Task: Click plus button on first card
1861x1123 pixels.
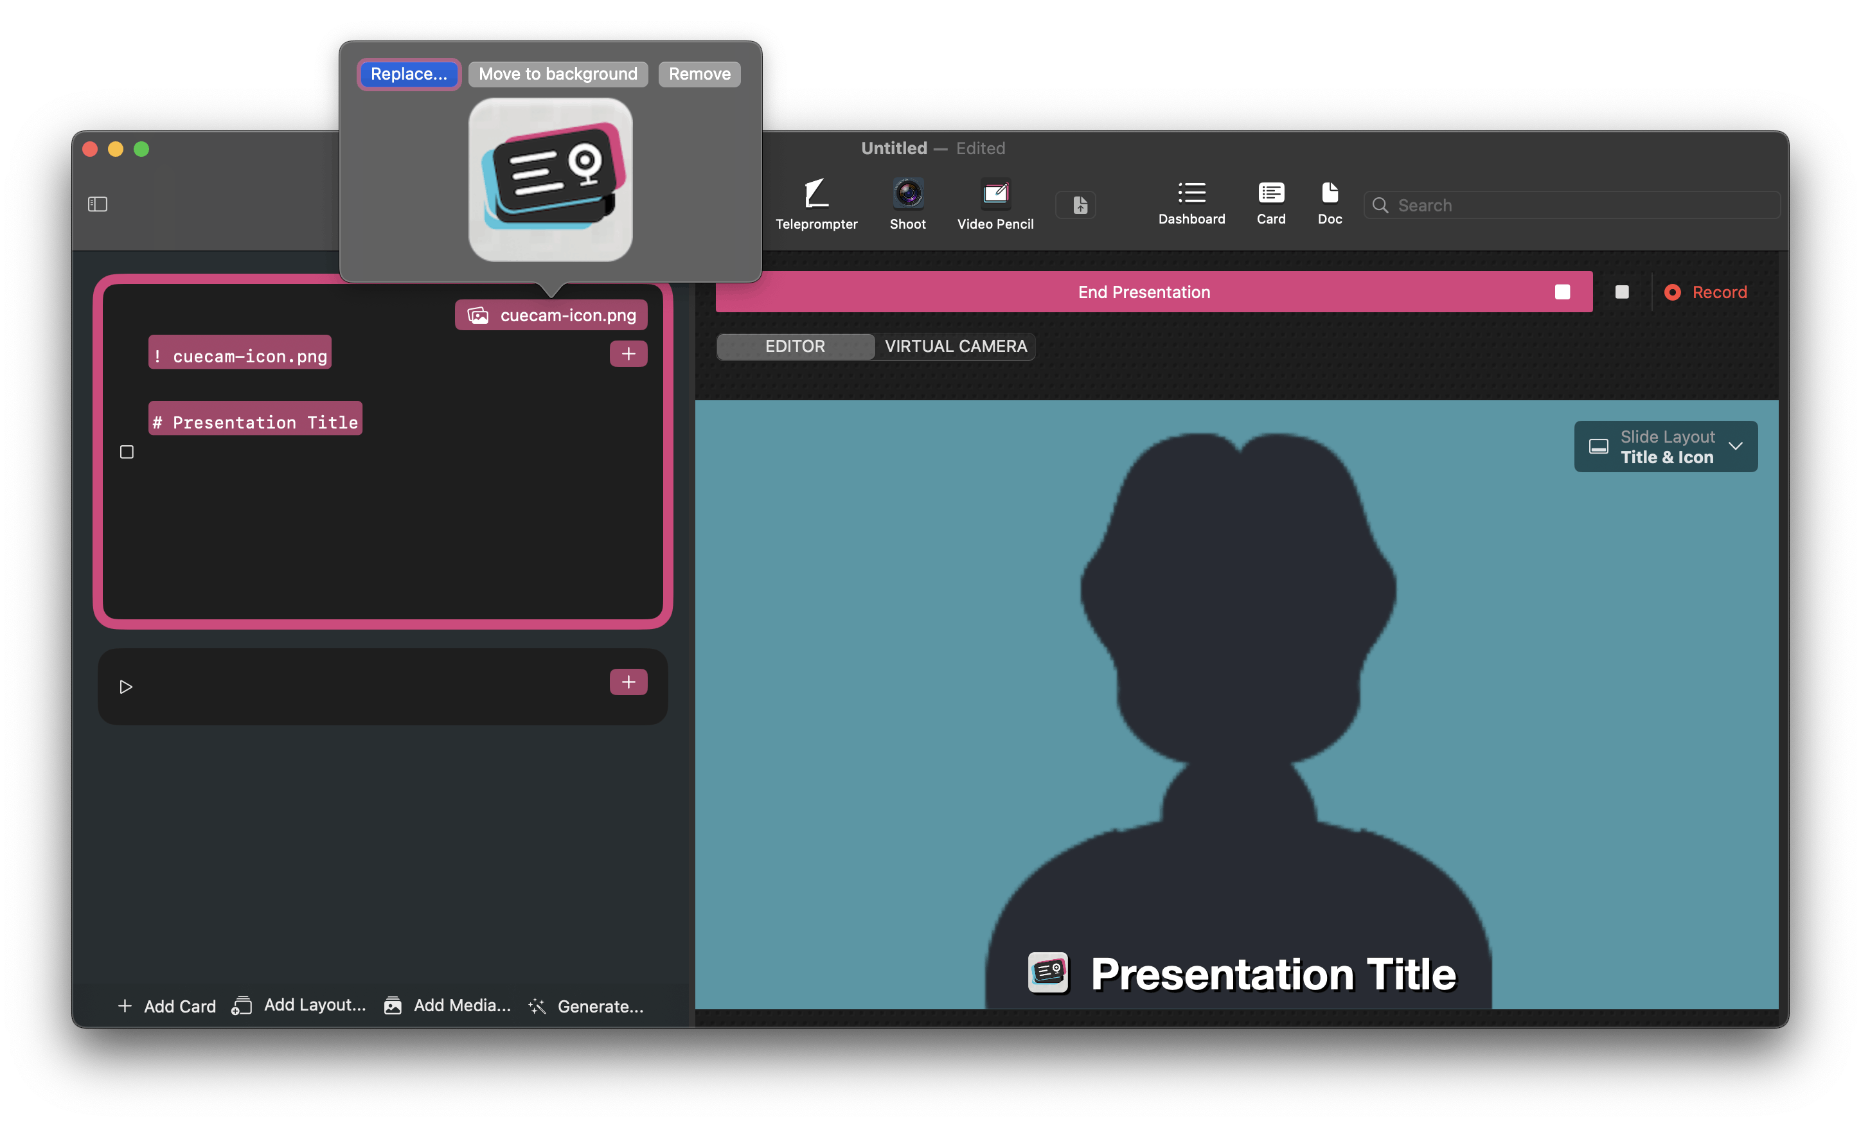Action: 628,353
